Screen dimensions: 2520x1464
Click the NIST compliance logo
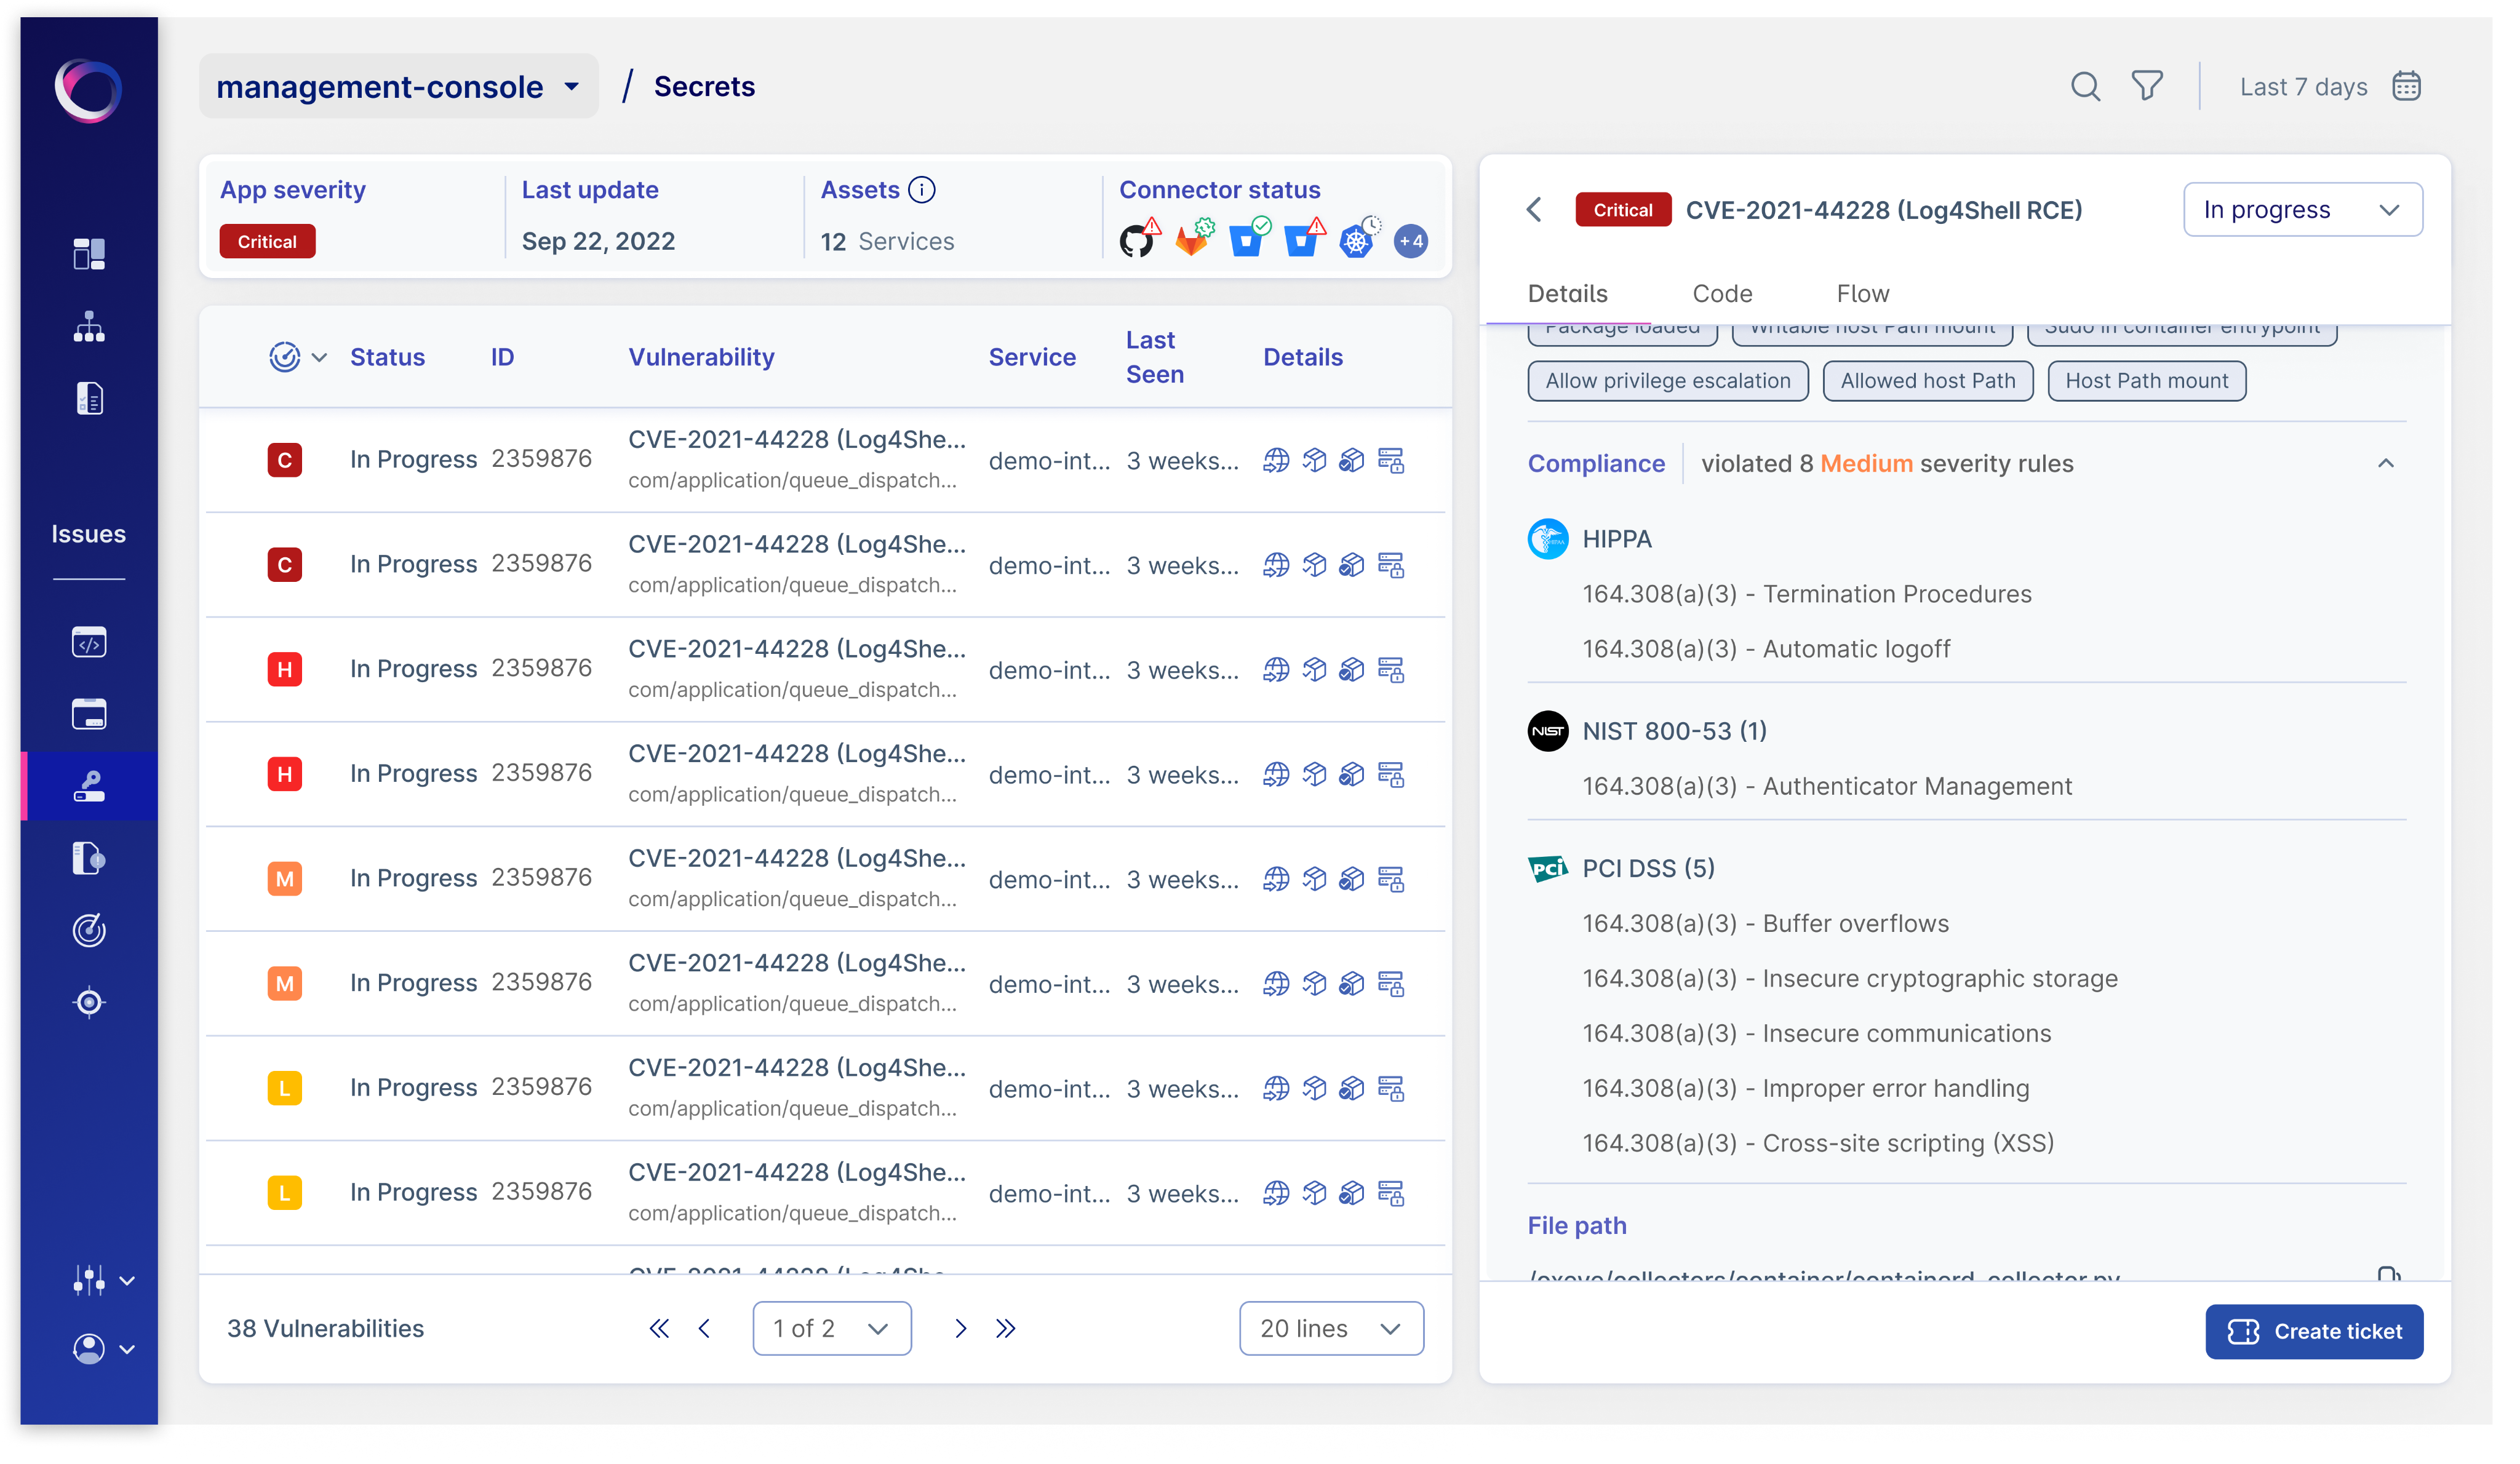point(1548,731)
